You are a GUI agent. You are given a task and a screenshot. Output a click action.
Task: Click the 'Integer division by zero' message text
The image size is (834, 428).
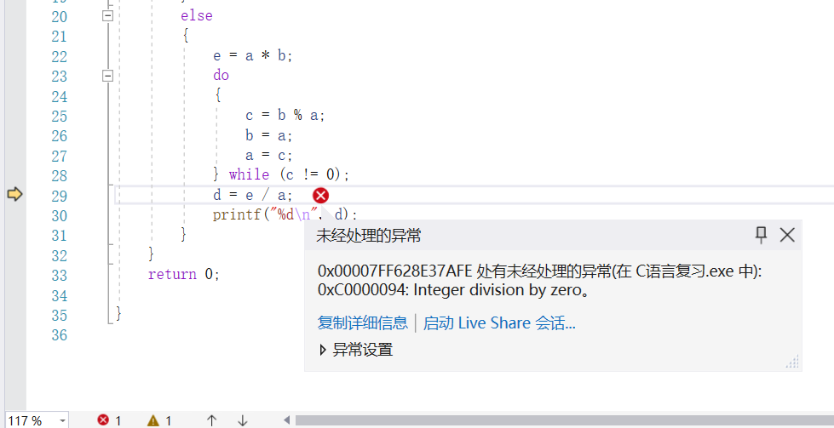[501, 290]
